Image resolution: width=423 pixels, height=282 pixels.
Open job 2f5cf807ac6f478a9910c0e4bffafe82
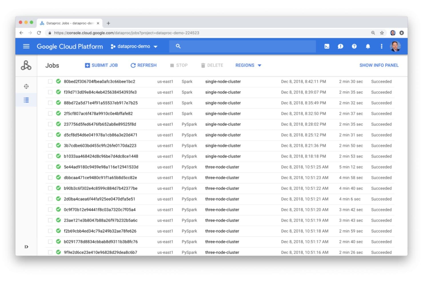pos(98,113)
